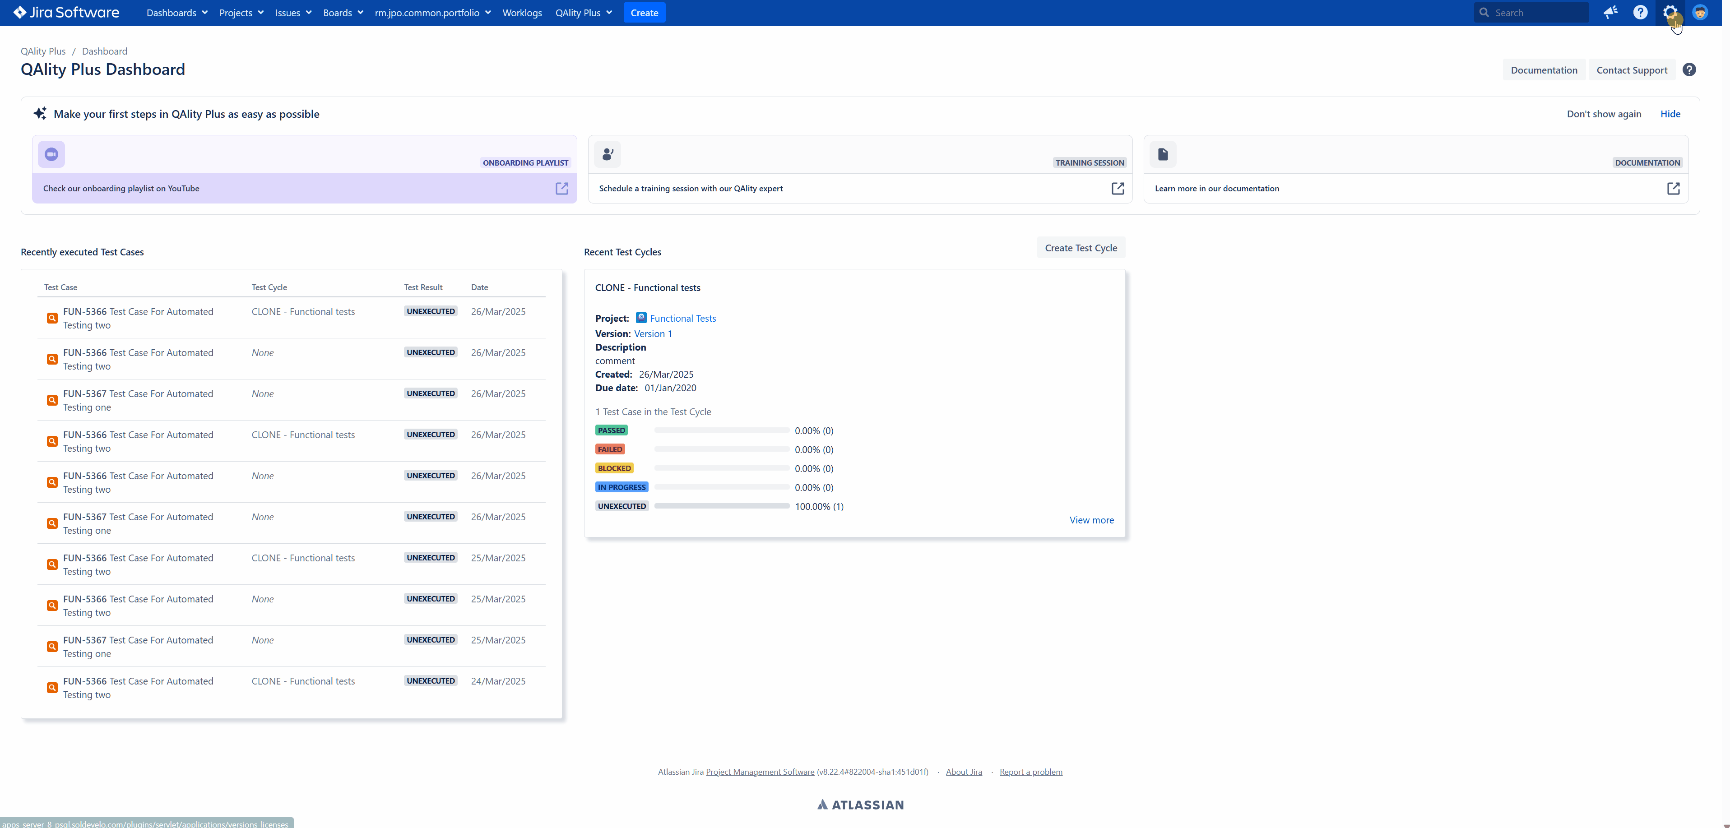The image size is (1730, 828).
Task: Click the FAILED progress bar
Action: [722, 449]
